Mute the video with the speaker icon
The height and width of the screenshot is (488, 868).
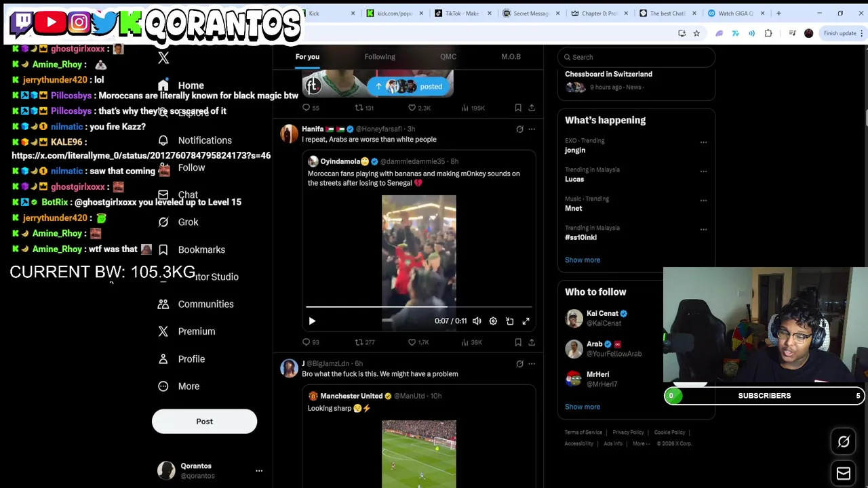(x=477, y=321)
